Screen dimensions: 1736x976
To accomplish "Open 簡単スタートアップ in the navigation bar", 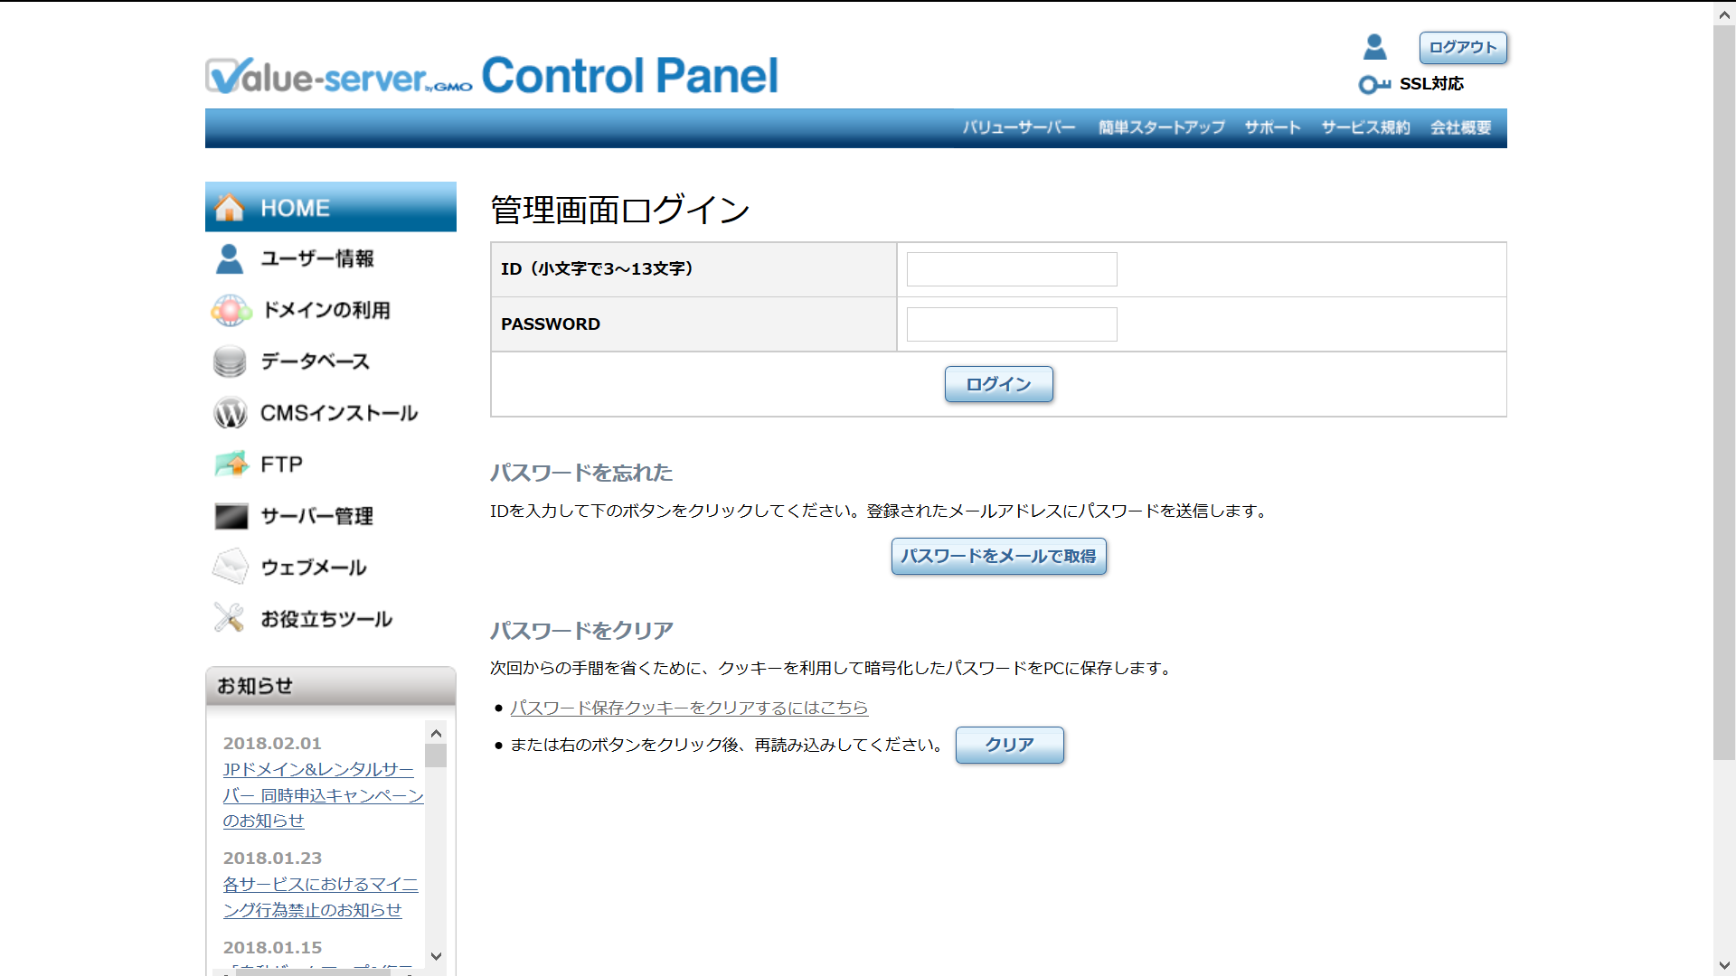I will 1161,127.
